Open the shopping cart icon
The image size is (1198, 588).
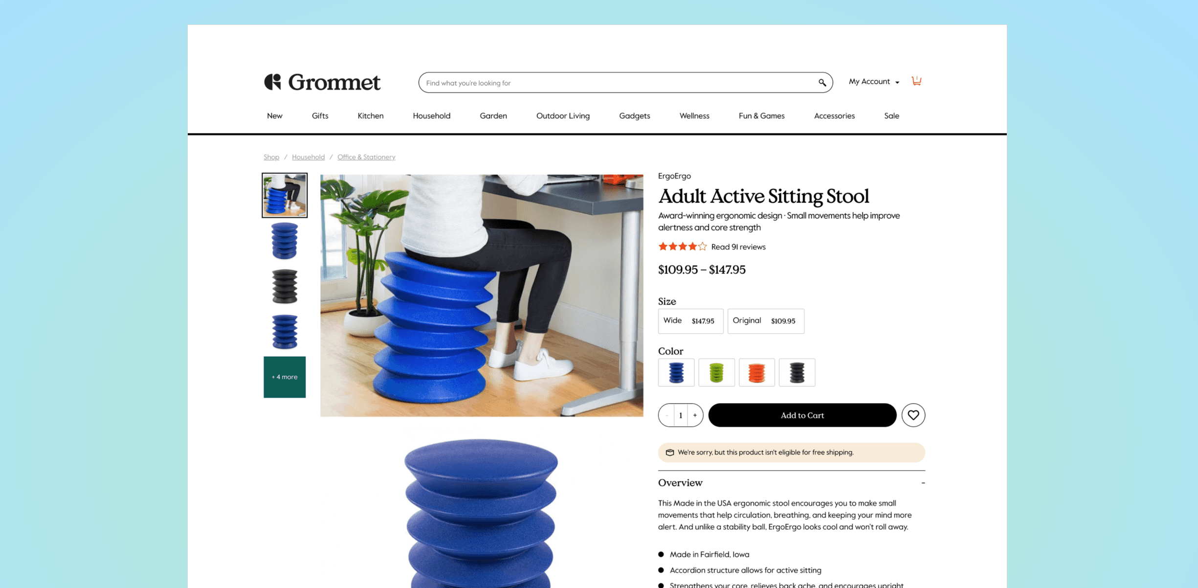(x=916, y=81)
